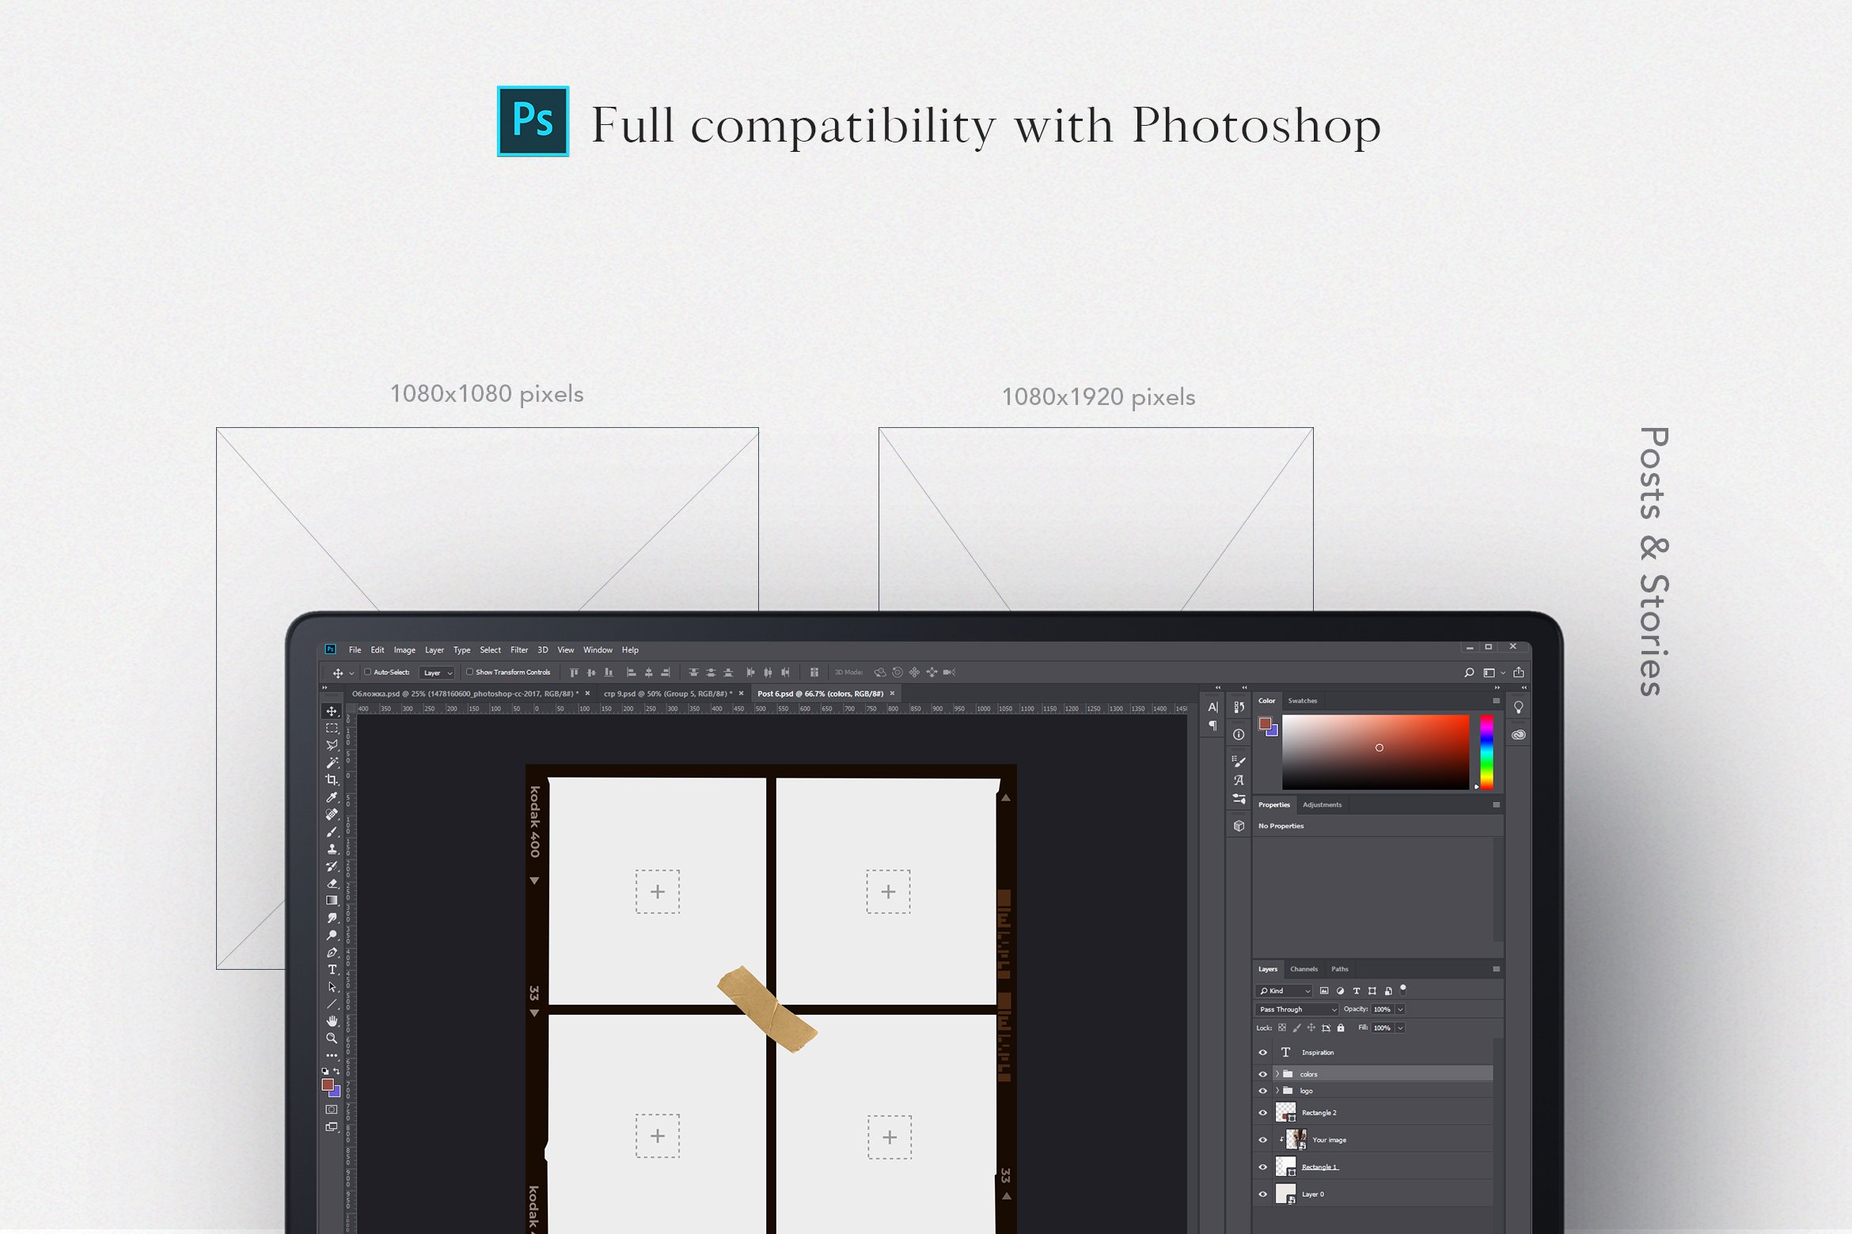Select the History Brush tool
The image size is (1852, 1234).
click(x=332, y=866)
